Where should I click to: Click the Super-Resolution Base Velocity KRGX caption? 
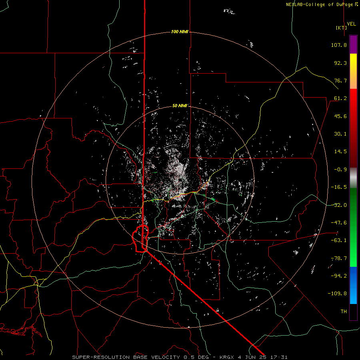pos(180,357)
